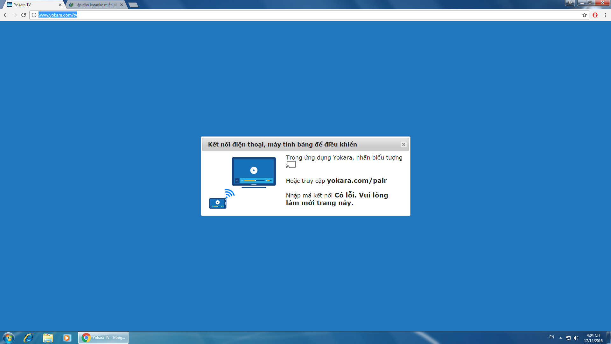Click the browser back arrow
Viewport: 611px width, 344px height.
coord(6,15)
